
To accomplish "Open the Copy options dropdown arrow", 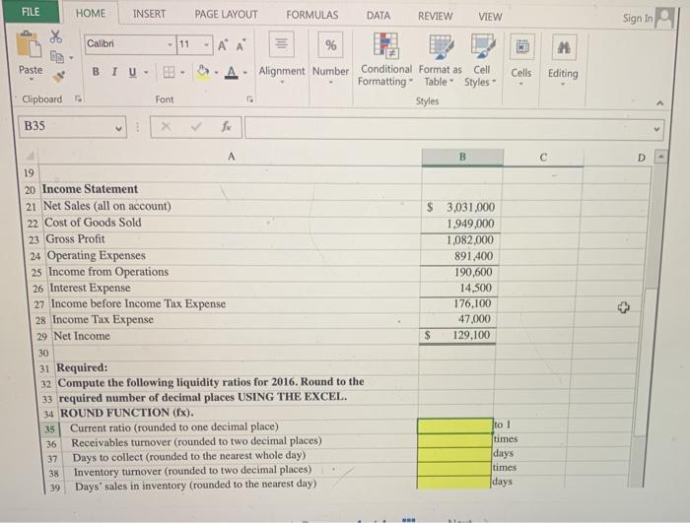I will pos(71,58).
